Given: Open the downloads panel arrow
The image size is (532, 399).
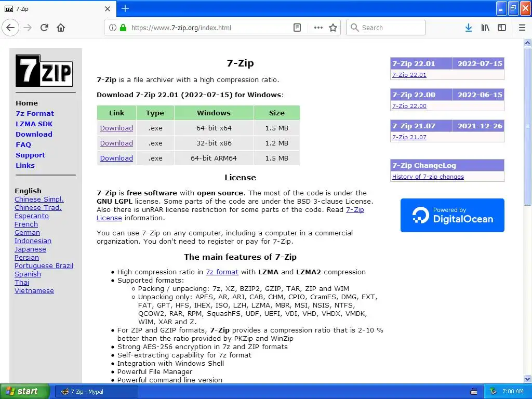Looking at the screenshot, I should (x=469, y=28).
